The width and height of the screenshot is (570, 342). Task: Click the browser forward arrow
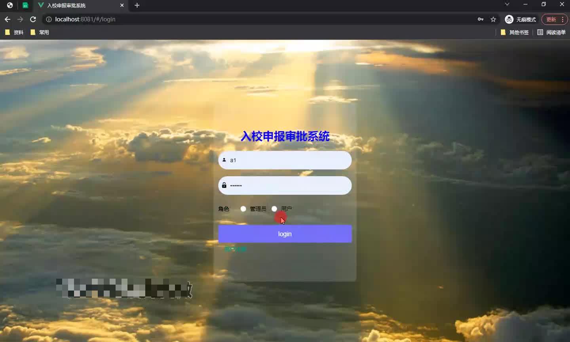20,19
